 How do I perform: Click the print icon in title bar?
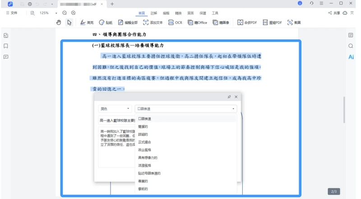[30, 4]
